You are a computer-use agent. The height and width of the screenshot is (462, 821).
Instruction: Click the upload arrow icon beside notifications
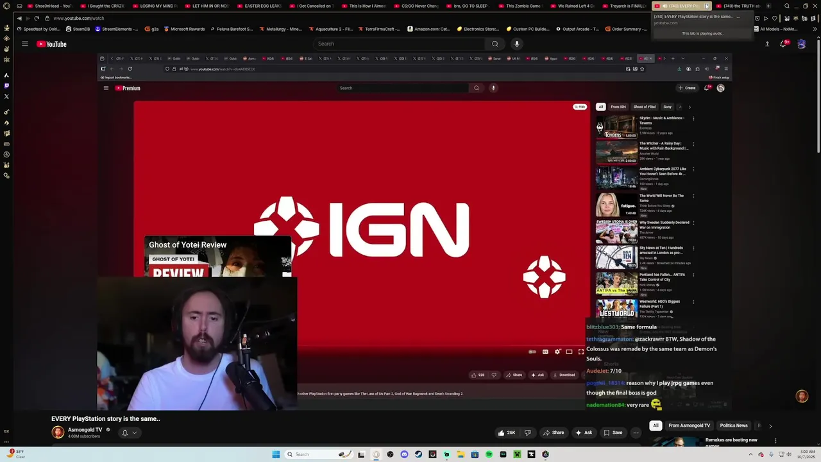pyautogui.click(x=767, y=44)
